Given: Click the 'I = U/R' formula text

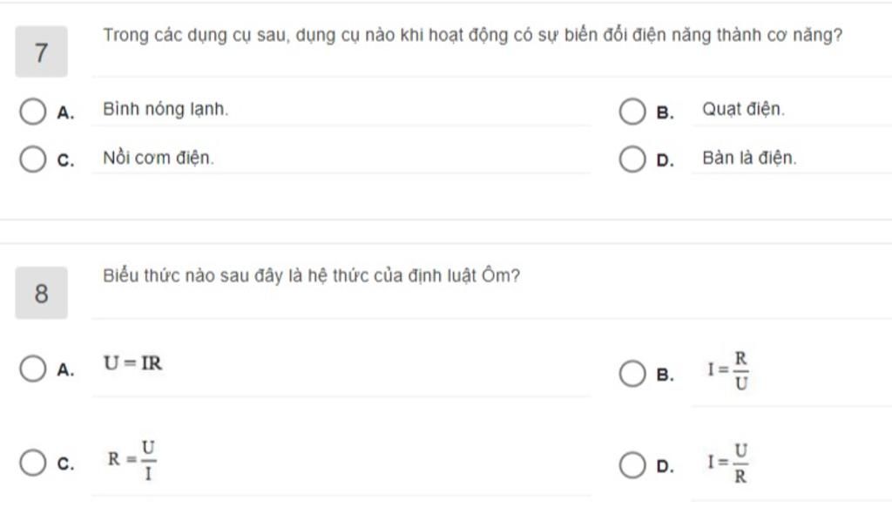Looking at the screenshot, I should (x=730, y=464).
